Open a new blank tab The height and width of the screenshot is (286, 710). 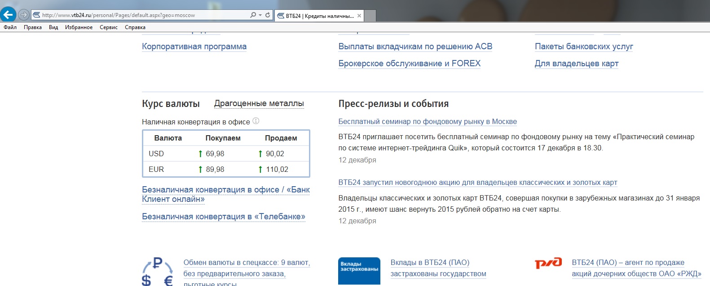click(x=370, y=16)
